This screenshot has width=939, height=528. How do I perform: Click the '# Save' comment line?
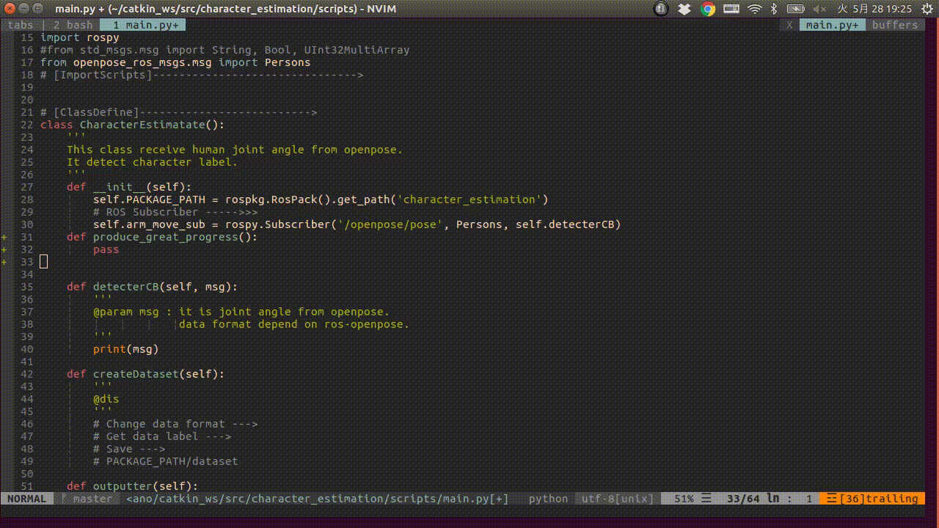129,449
